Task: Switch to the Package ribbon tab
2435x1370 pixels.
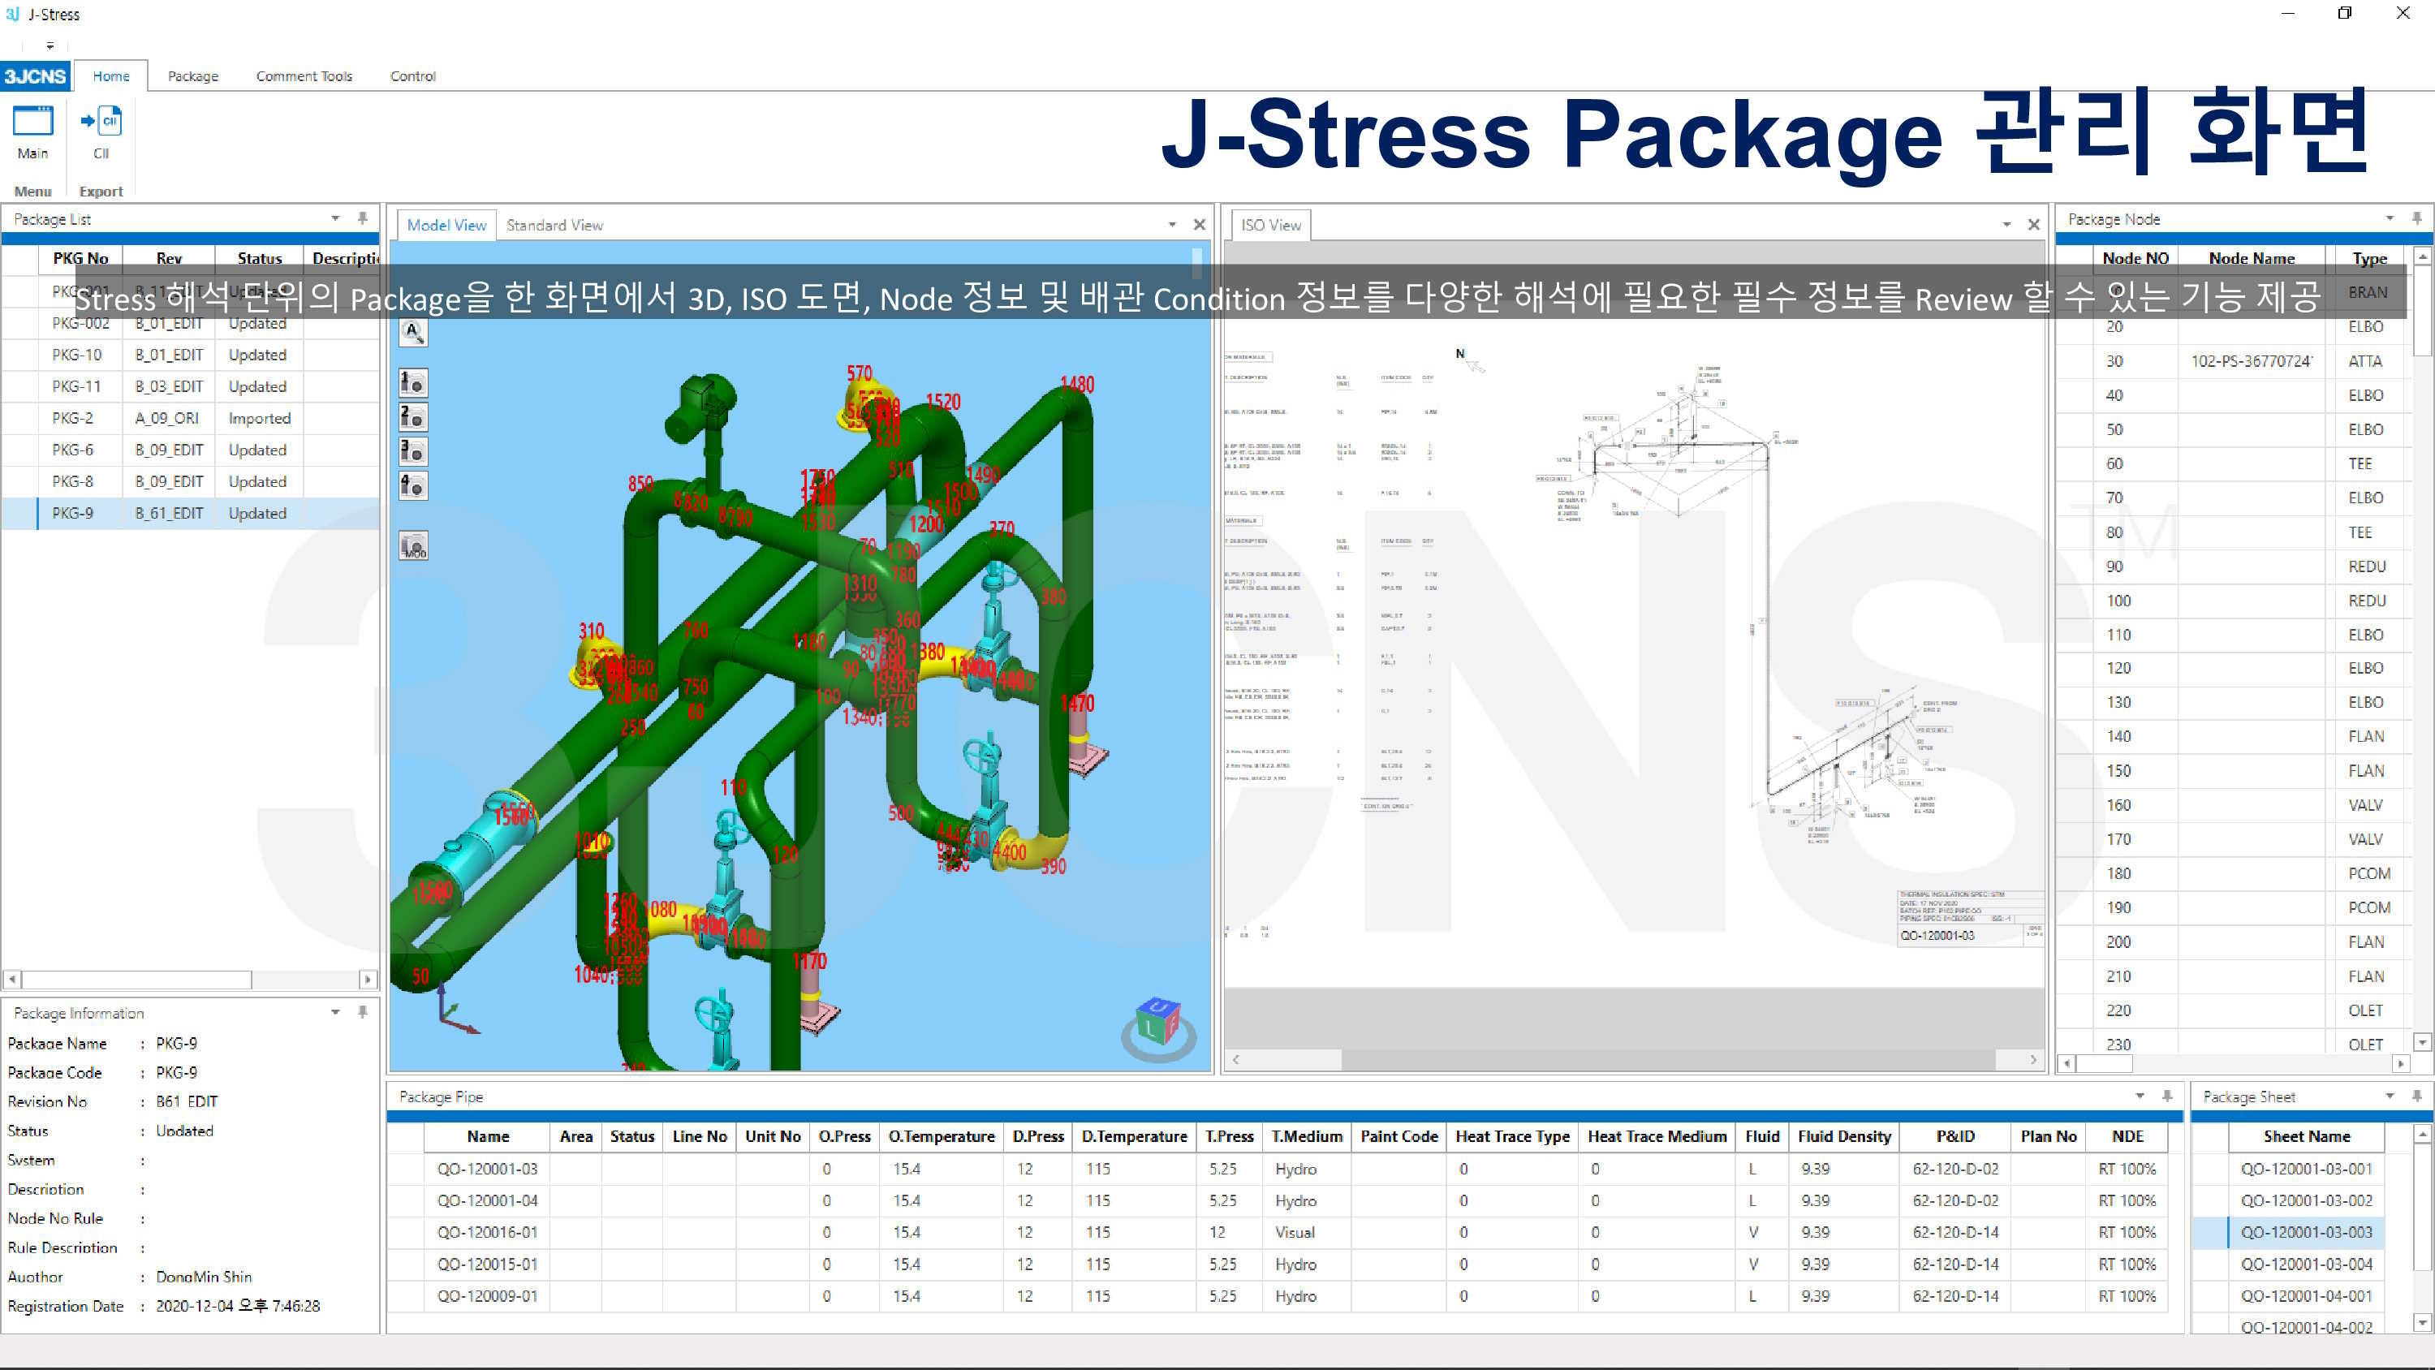Action: [x=193, y=75]
